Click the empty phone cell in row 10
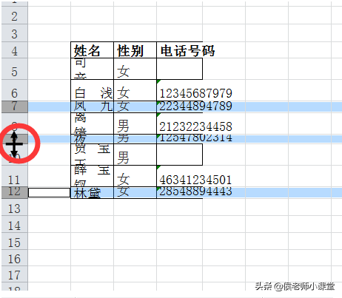Viewport: 342px width, 298px height. [179, 155]
